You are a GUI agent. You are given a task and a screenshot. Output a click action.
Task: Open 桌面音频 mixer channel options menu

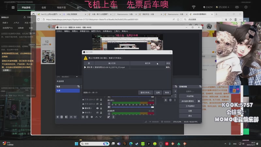109,114
